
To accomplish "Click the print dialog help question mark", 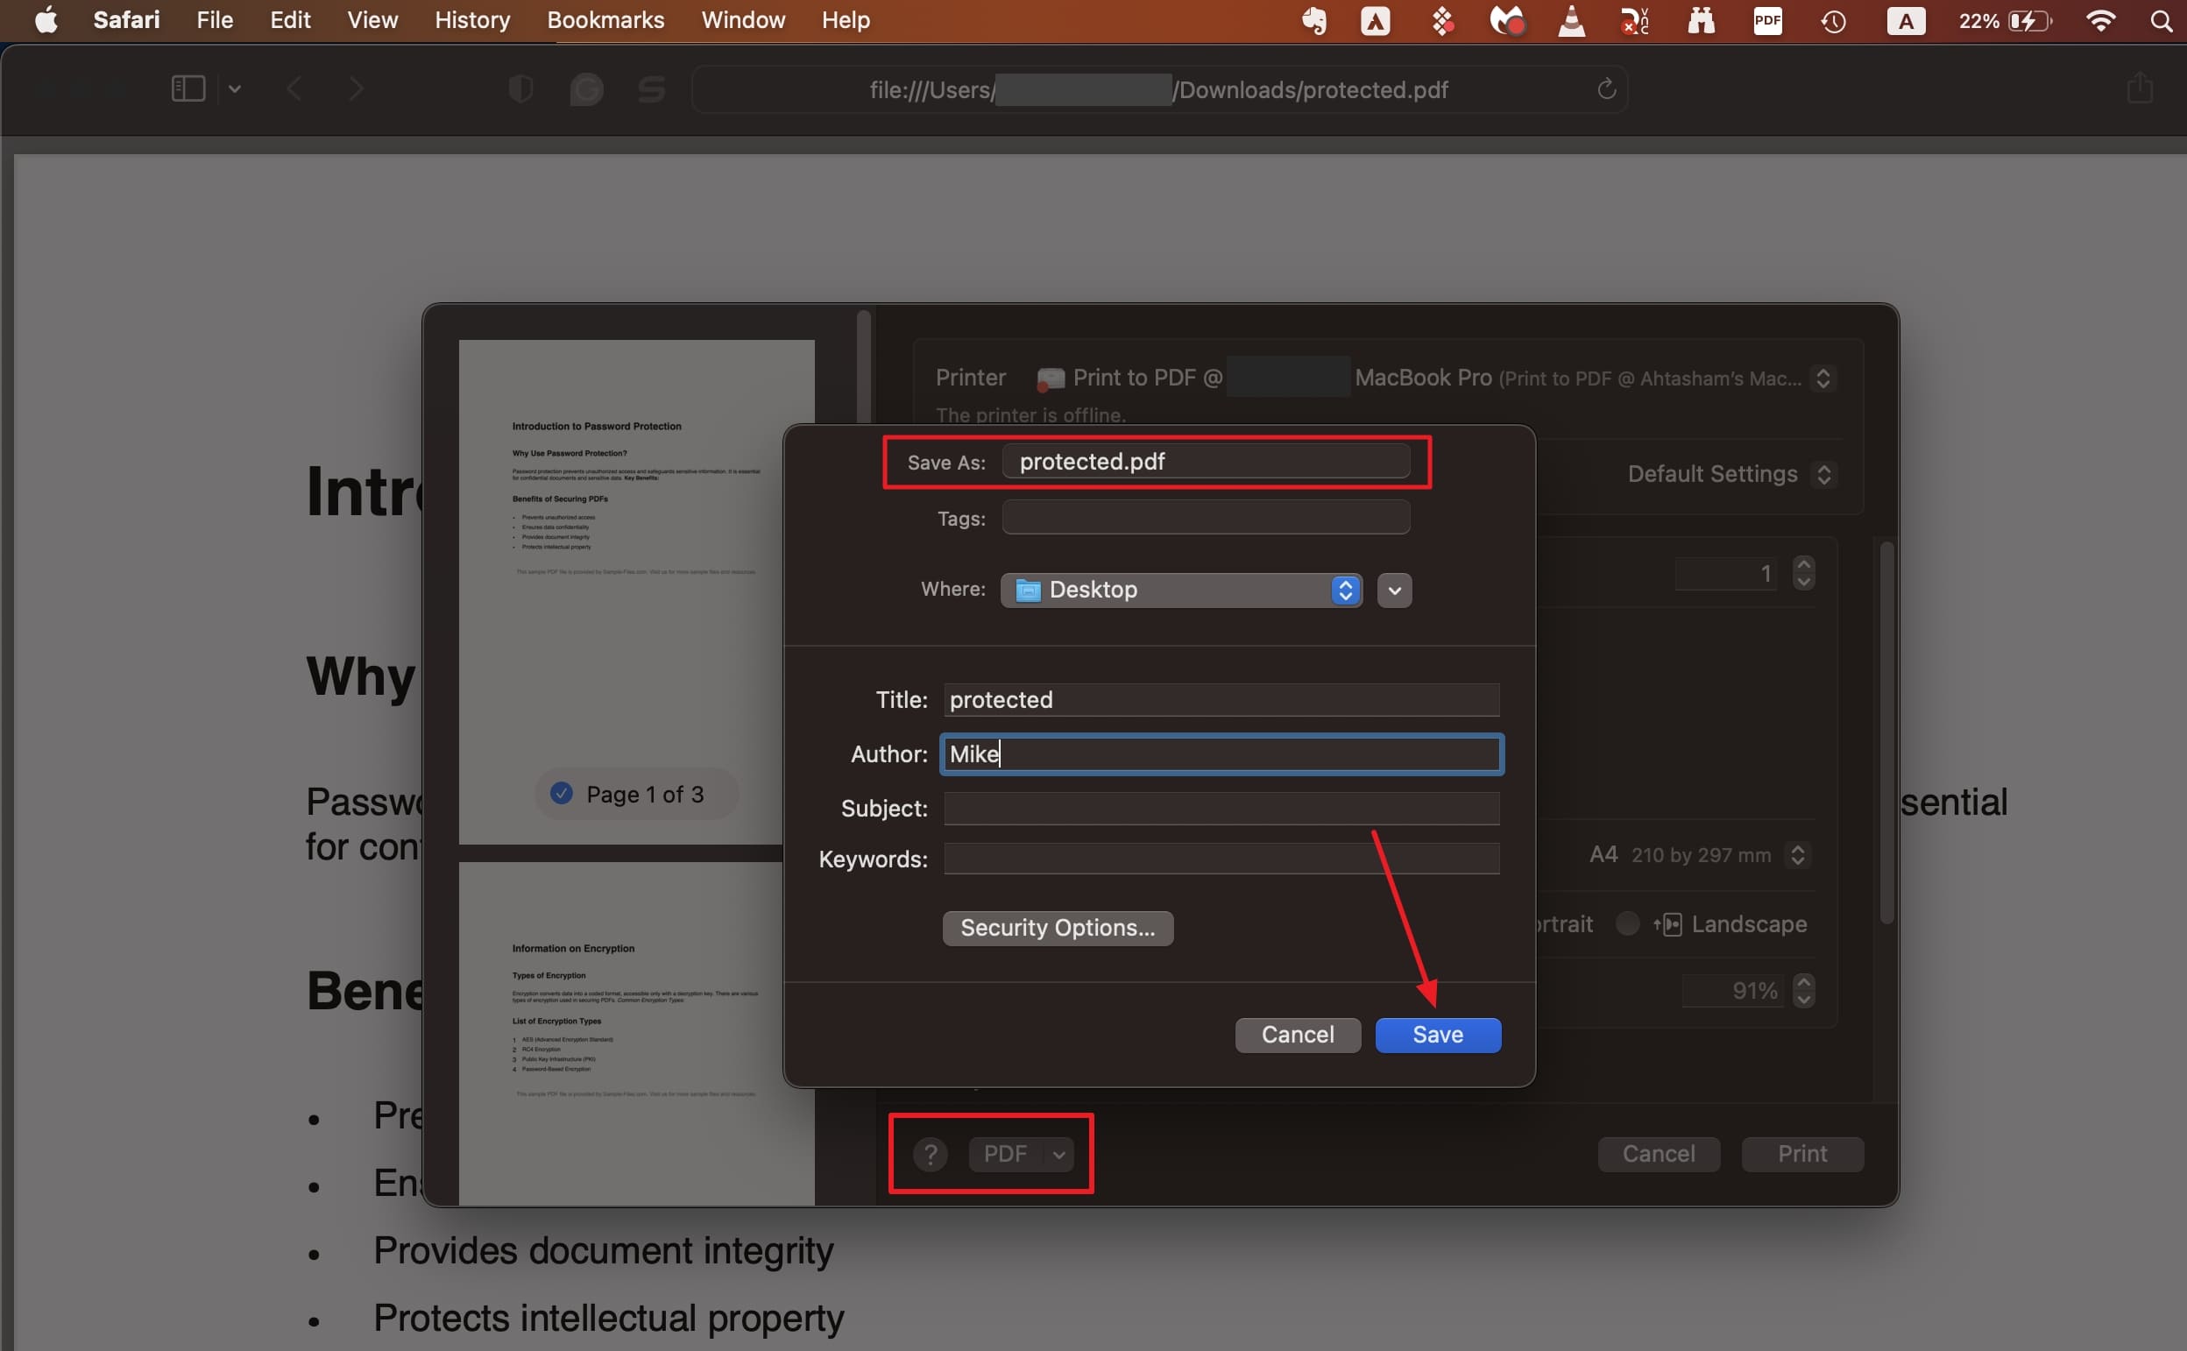I will click(930, 1155).
